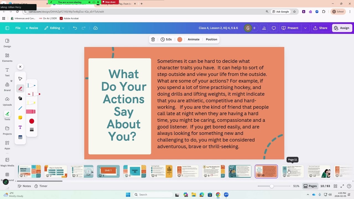Image resolution: width=354 pixels, height=199 pixels.
Task: Open the Adobe Acrobat bookmark
Action: [69, 18]
